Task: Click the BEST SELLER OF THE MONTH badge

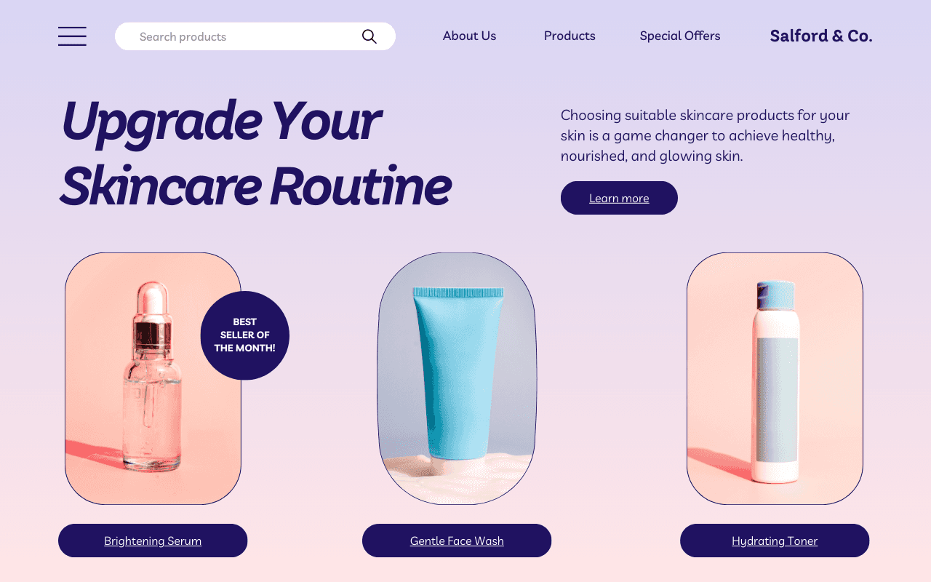Action: pyautogui.click(x=245, y=335)
